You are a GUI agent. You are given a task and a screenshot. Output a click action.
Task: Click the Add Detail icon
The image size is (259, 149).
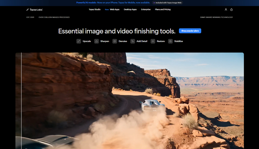coord(133,41)
